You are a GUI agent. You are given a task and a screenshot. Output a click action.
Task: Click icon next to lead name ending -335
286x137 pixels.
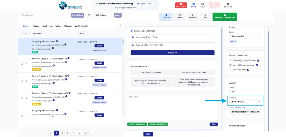pos(69,93)
